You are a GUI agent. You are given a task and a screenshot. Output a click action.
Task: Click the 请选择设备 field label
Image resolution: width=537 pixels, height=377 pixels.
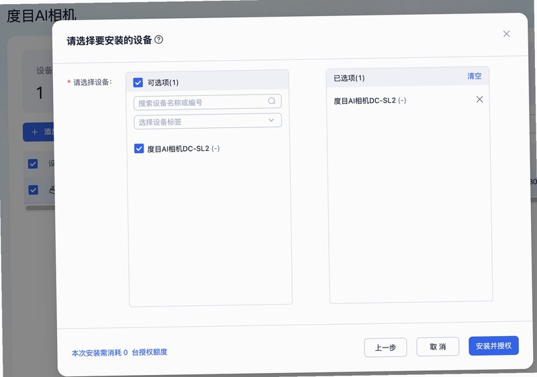point(93,82)
